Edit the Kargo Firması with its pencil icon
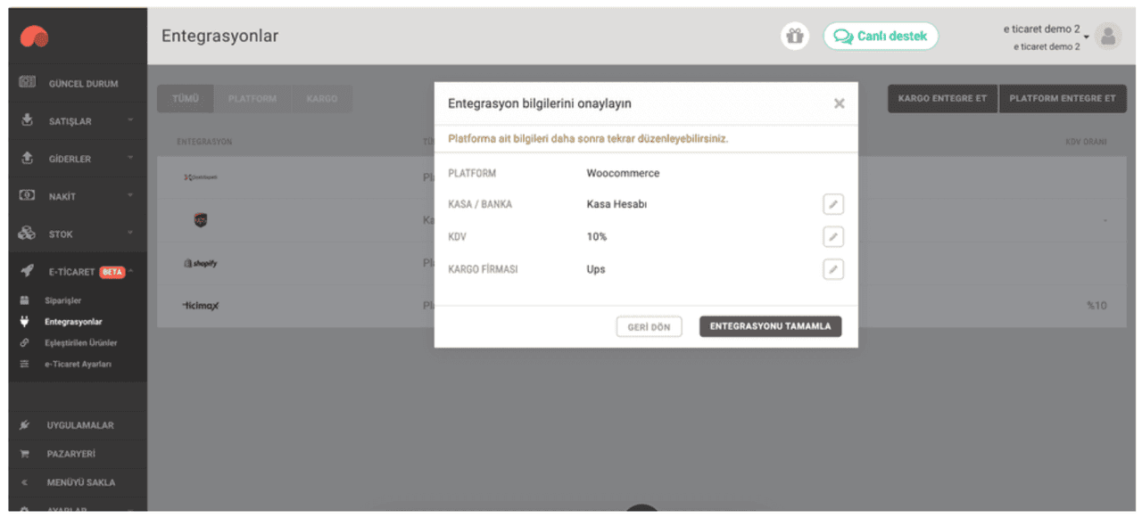1142x518 pixels. 832,269
